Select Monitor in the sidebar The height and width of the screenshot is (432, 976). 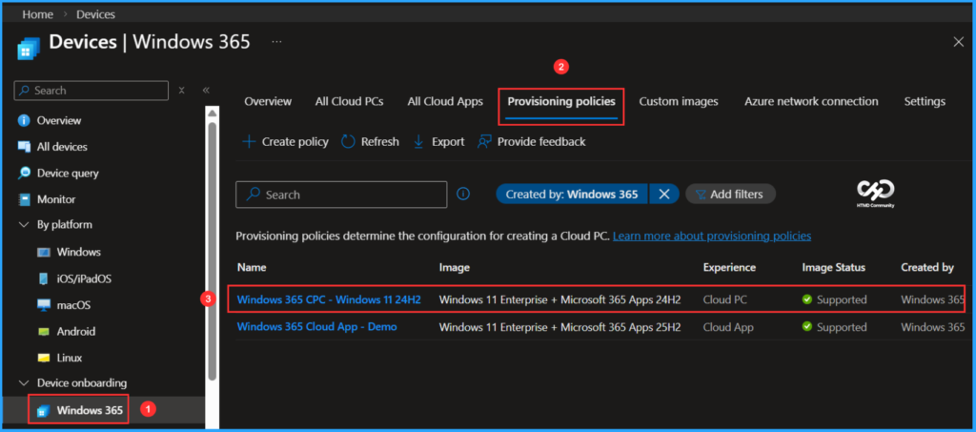56,200
